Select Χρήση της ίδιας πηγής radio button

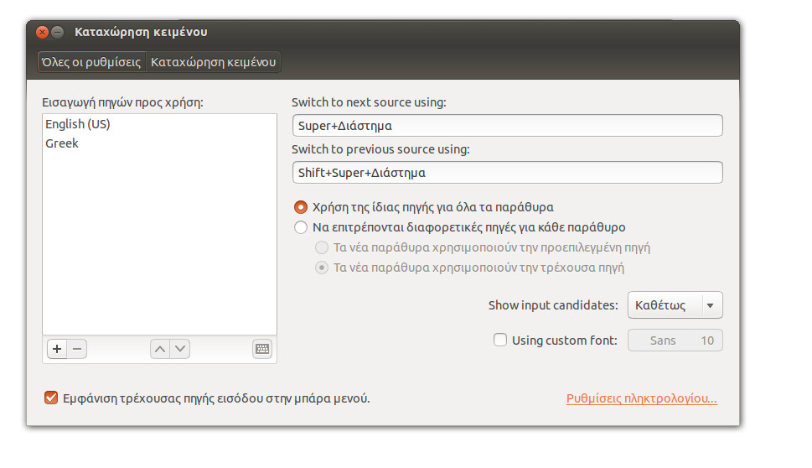(x=301, y=207)
